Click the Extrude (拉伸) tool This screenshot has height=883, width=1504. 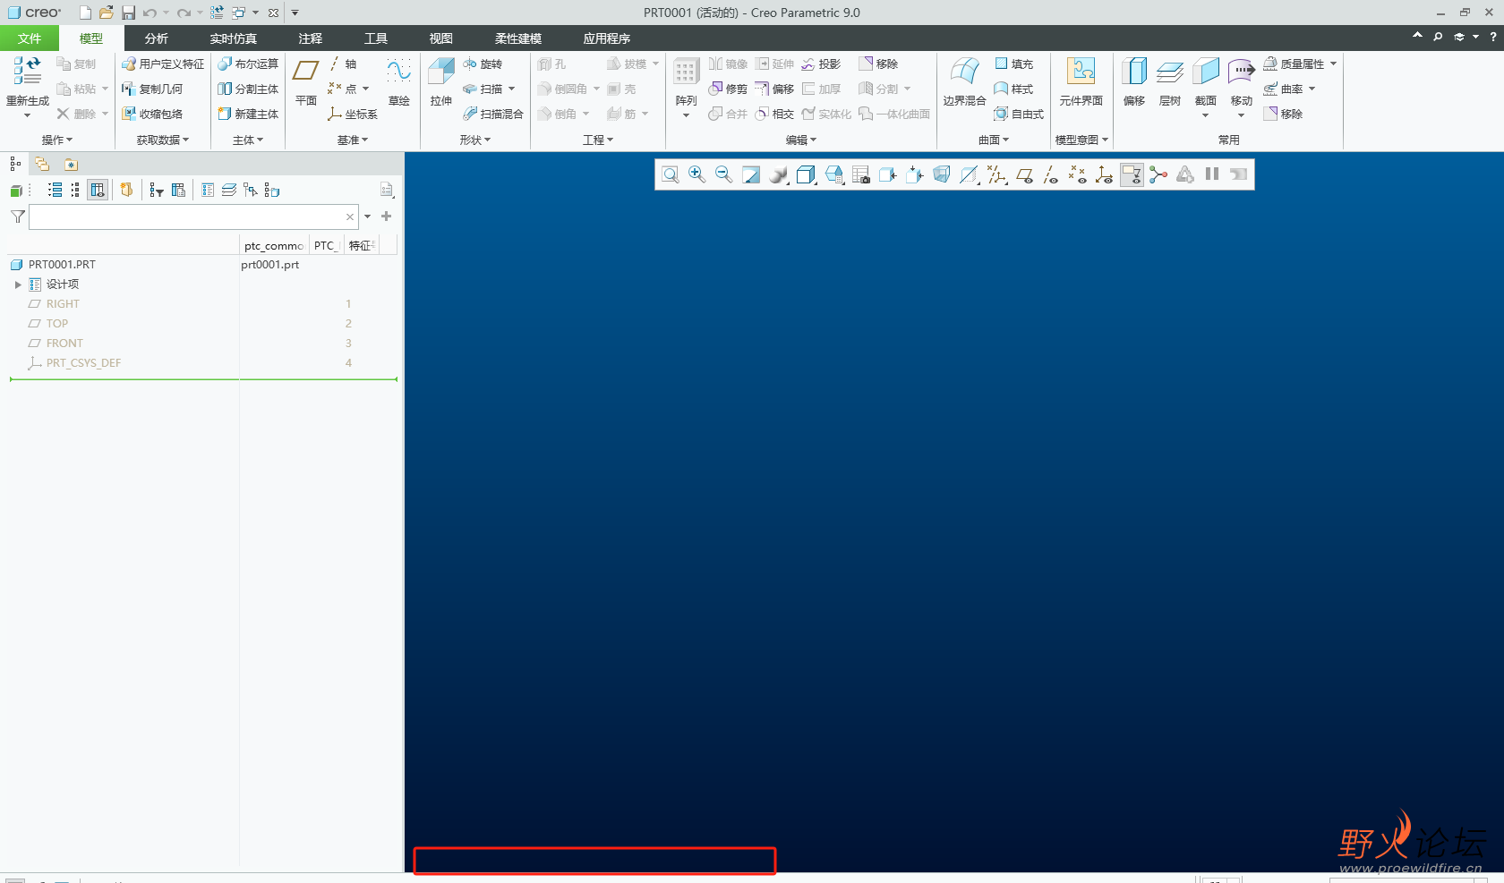pos(441,83)
